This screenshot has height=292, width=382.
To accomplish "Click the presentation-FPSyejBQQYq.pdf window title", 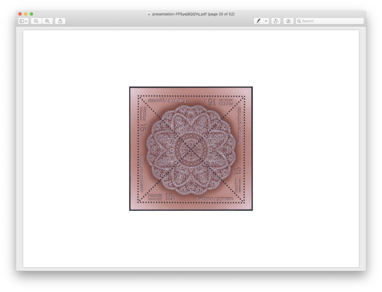I will click(193, 14).
